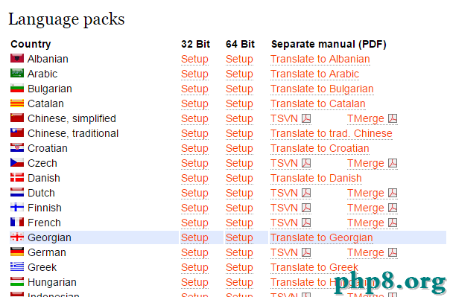Click the PDF icon beside Dutch TMerge

(393, 193)
